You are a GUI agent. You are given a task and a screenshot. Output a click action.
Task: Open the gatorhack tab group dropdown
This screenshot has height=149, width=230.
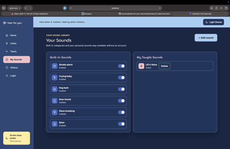[15, 8]
